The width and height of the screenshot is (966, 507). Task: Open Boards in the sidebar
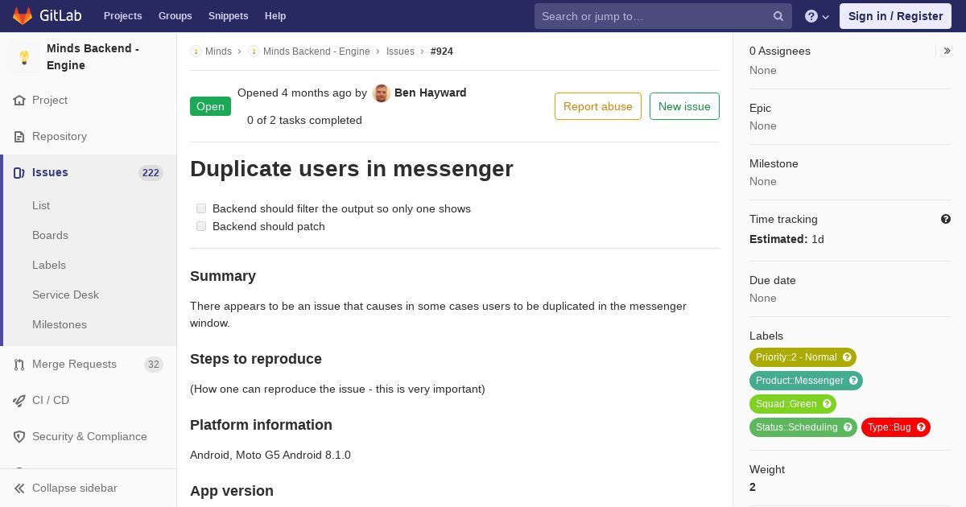point(50,236)
